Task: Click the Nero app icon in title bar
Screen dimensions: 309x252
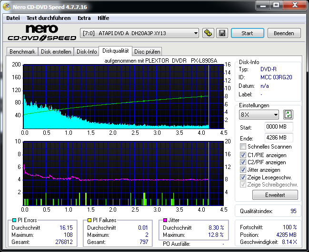Action: click(7, 7)
